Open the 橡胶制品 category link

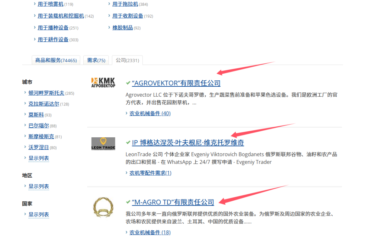[x=122, y=28]
